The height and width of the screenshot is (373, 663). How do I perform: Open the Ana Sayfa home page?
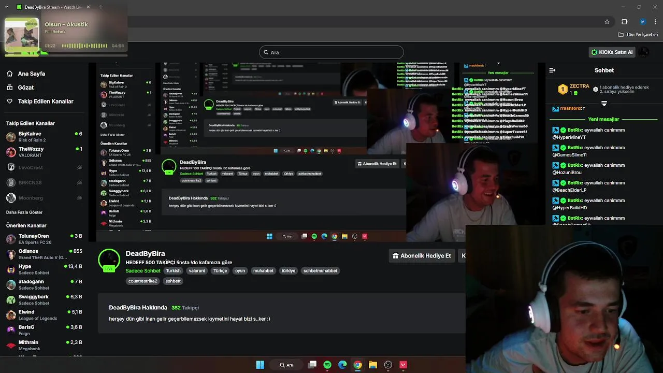[26, 74]
